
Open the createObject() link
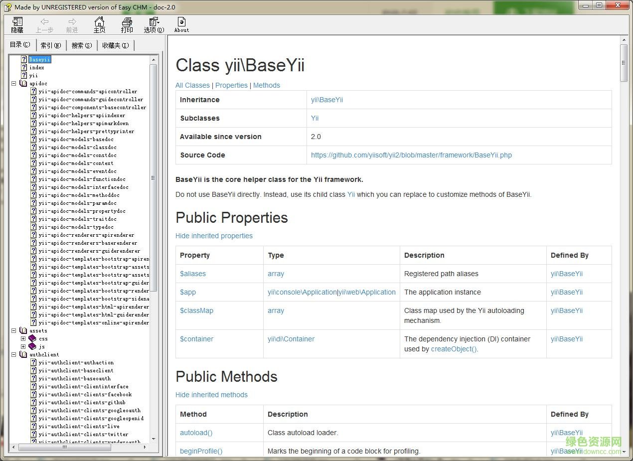click(x=455, y=349)
